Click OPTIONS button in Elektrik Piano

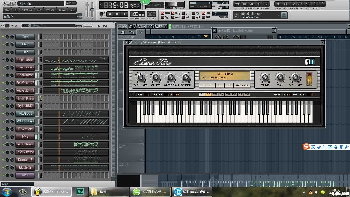tap(241, 85)
